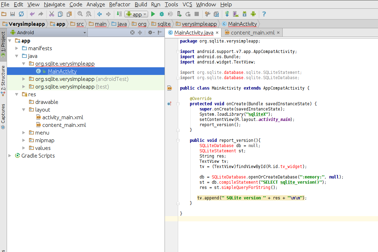
Task: Click the Cut scissors icon
Action: point(52,14)
